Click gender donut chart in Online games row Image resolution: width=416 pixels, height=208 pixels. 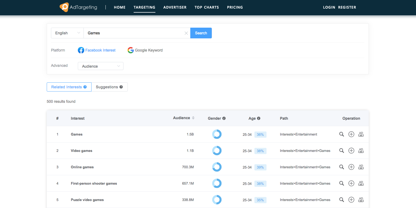click(x=217, y=167)
